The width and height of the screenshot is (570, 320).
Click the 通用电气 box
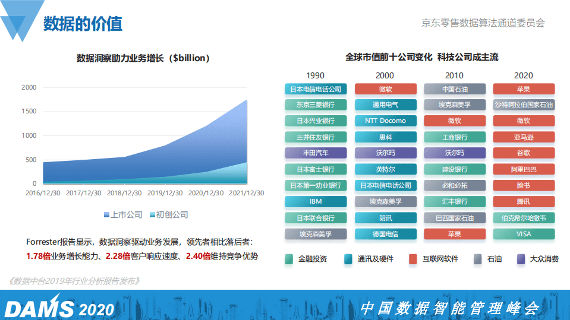385,104
